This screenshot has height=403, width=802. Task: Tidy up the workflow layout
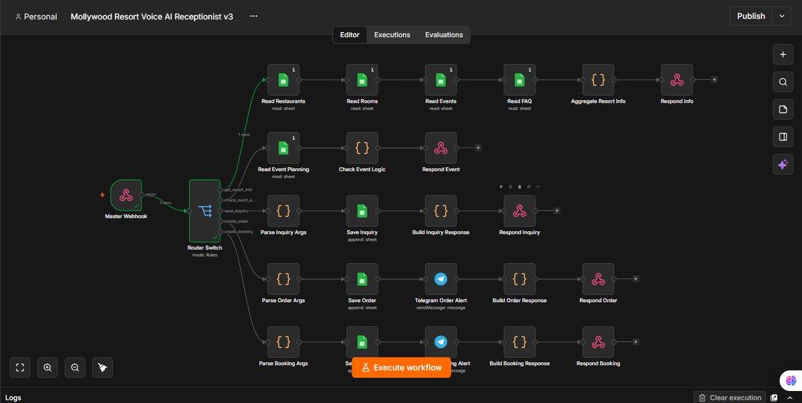[102, 367]
